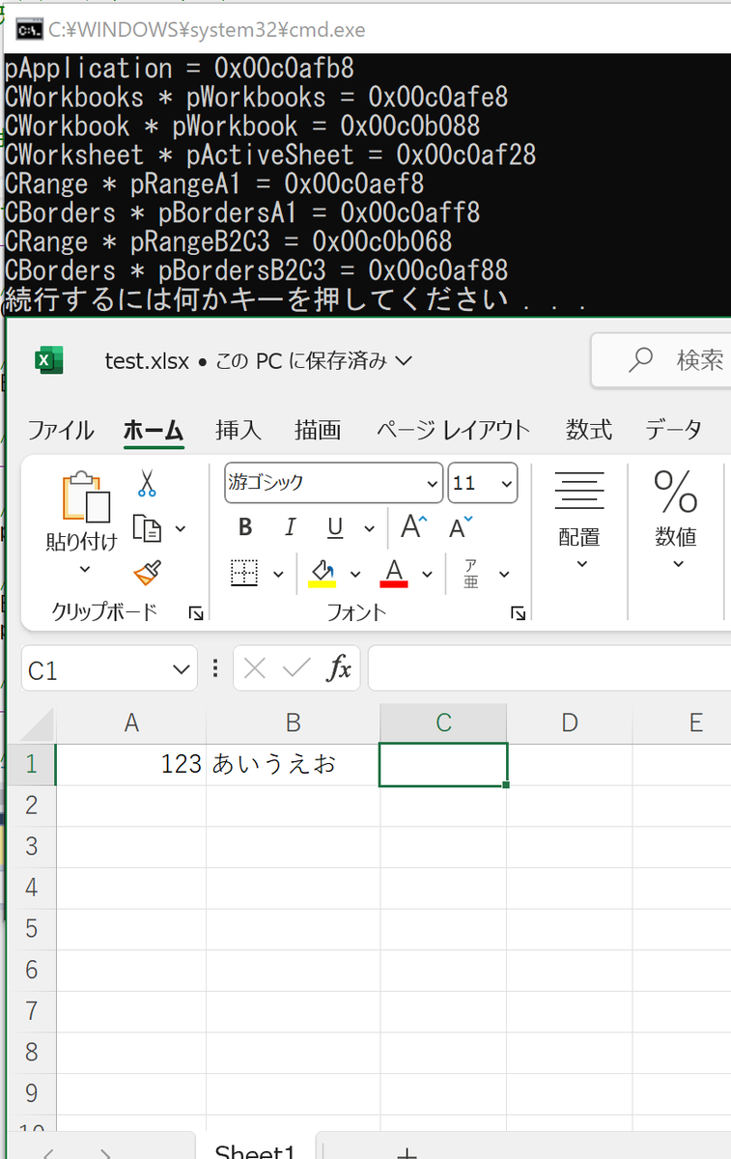Open the fill color dropdown arrow
Image resolution: width=731 pixels, height=1159 pixels.
point(354,575)
